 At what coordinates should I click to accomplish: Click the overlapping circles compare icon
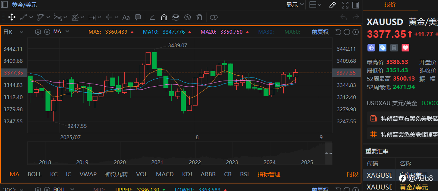pos(214,17)
